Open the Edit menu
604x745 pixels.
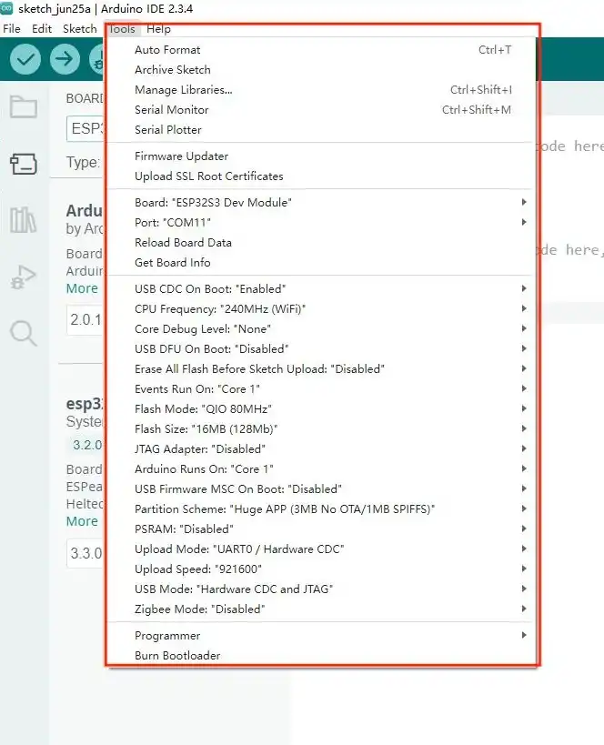pyautogui.click(x=42, y=29)
